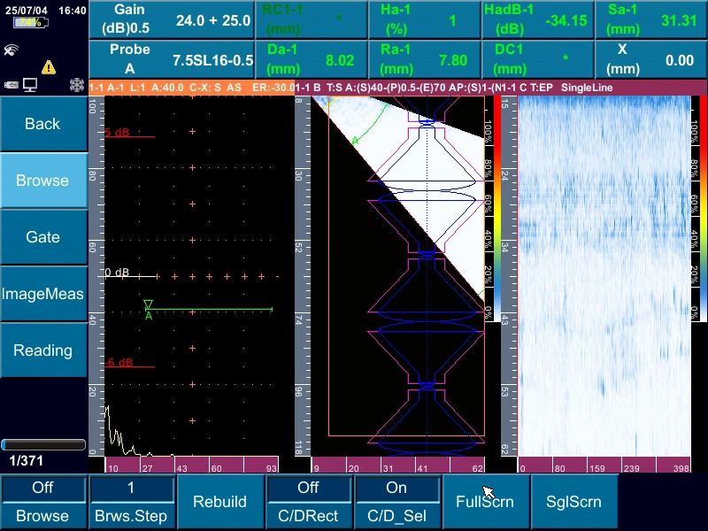The image size is (708, 531).
Task: Switch to the Reading panel
Action: (43, 350)
